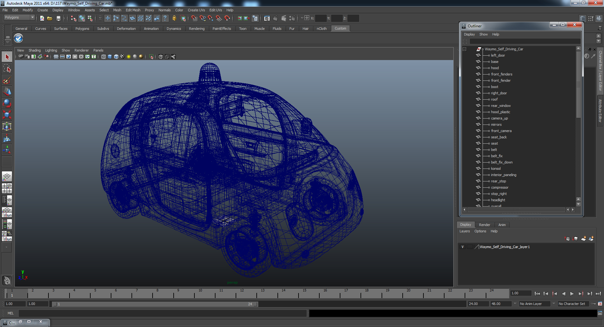Open the viewport Shading menu
Image resolution: width=604 pixels, height=327 pixels.
(35, 50)
